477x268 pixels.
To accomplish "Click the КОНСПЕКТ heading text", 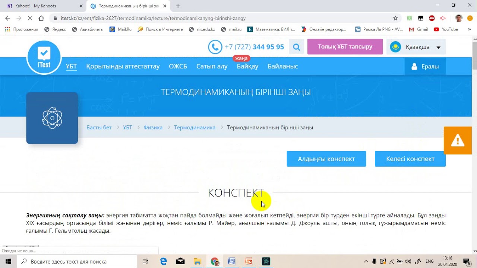I will click(236, 193).
